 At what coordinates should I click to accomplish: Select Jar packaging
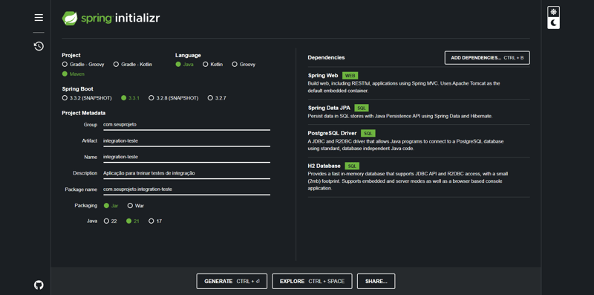click(x=111, y=206)
